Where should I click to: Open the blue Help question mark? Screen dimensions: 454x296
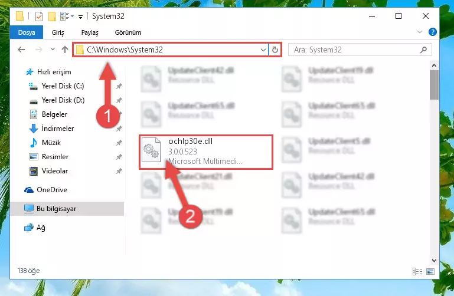coord(433,32)
